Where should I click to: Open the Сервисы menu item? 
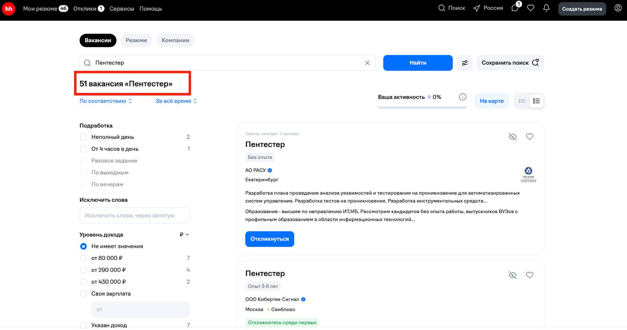click(x=121, y=9)
